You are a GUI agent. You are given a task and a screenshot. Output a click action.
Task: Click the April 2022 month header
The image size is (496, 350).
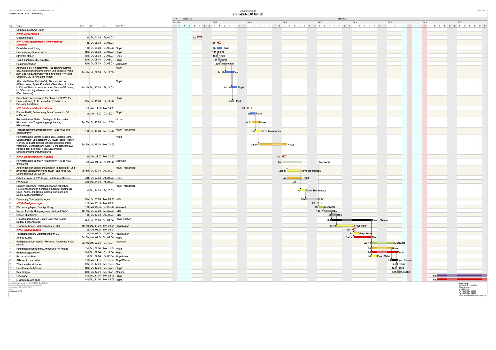342,19
